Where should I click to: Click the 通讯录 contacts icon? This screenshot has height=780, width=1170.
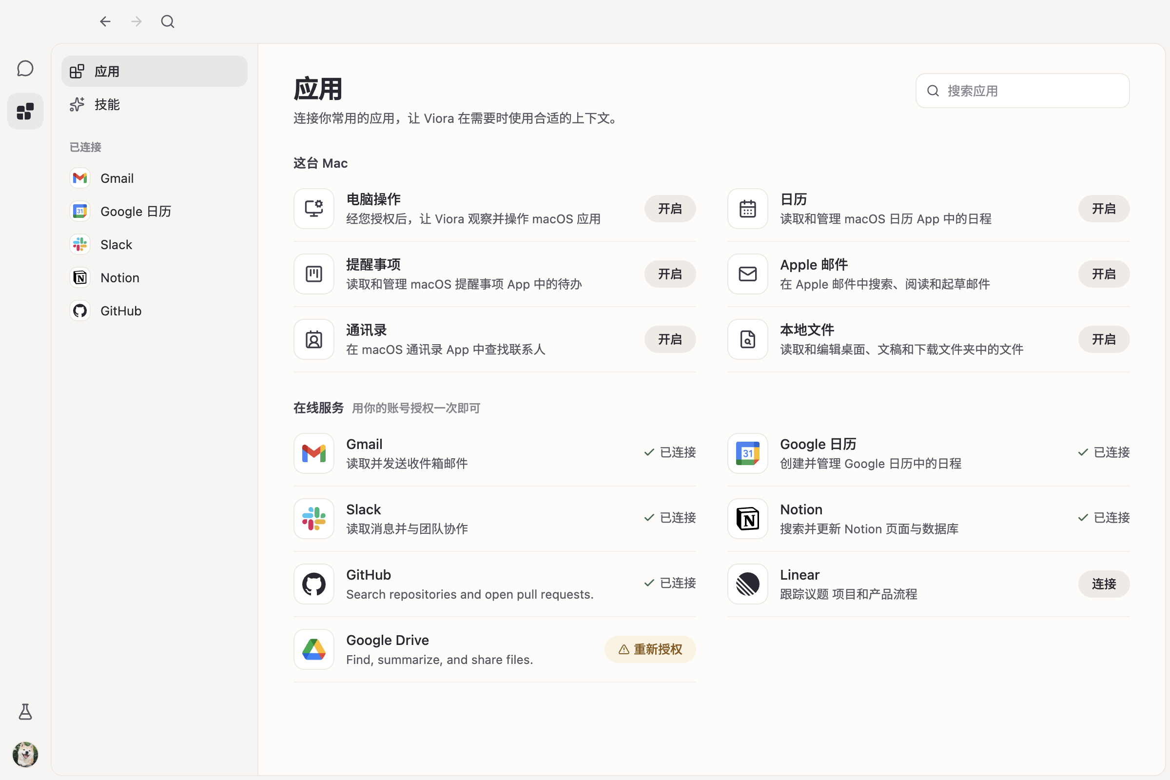(x=314, y=339)
